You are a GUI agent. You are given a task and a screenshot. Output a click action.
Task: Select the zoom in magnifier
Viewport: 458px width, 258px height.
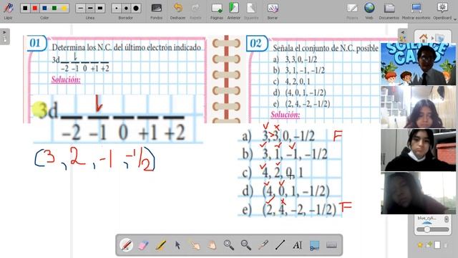tap(229, 245)
